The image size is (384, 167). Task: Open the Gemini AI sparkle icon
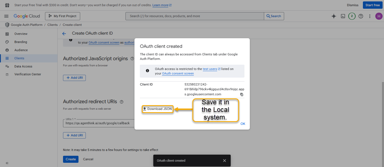[x=334, y=16]
